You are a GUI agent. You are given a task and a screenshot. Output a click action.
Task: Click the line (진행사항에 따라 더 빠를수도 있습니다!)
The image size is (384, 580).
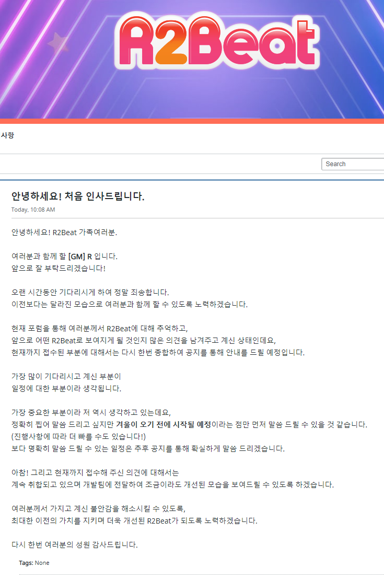[78, 436]
